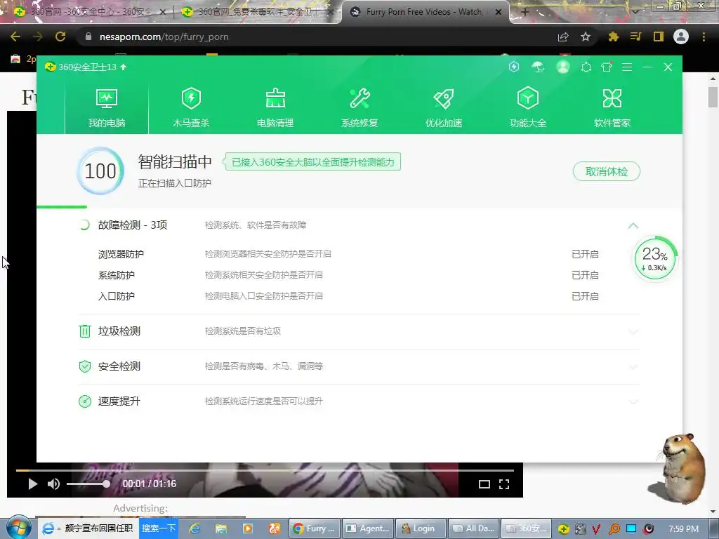Open the skin (shirt) icon in 360
Image resolution: width=719 pixels, height=539 pixels.
(607, 67)
